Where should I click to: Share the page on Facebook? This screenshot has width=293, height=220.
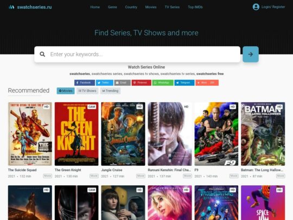tap(85, 83)
